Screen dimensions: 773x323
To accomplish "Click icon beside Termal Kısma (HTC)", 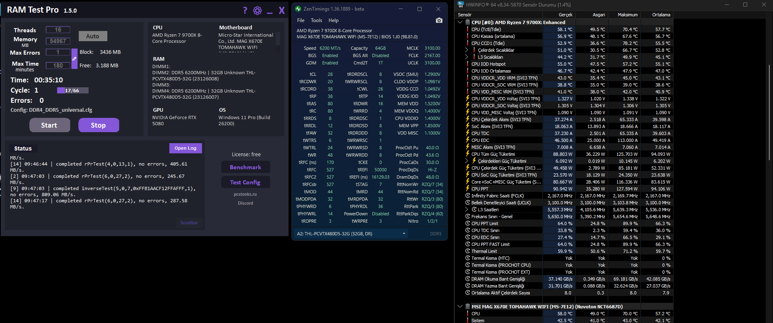I will (x=468, y=258).
